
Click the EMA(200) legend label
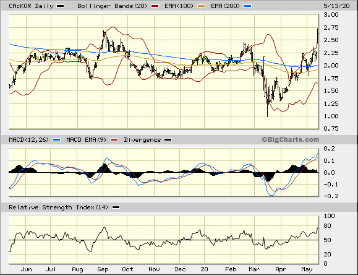pyautogui.click(x=225, y=6)
